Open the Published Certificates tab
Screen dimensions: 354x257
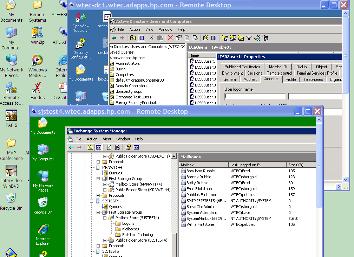(242, 67)
